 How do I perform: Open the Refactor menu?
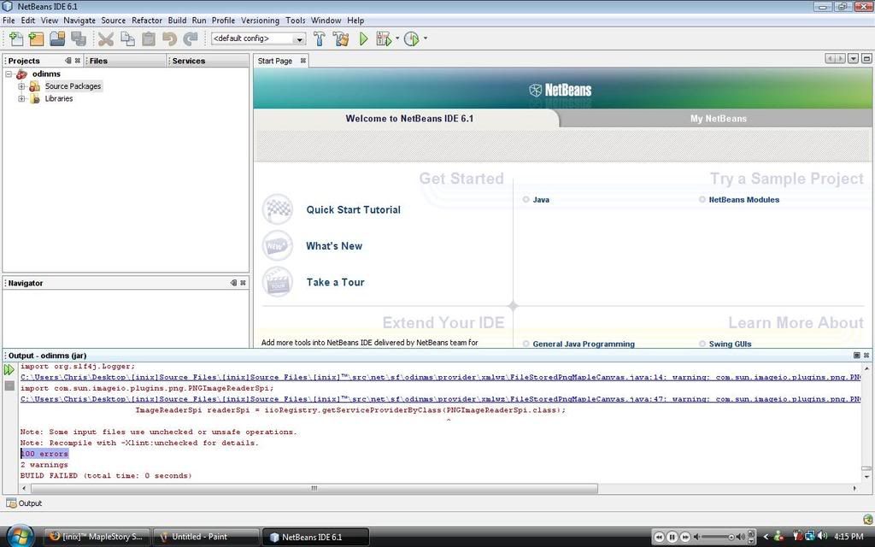(146, 20)
